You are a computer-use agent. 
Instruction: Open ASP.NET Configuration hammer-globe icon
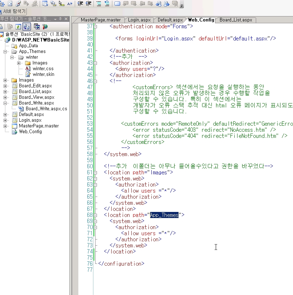[x=45, y=27]
